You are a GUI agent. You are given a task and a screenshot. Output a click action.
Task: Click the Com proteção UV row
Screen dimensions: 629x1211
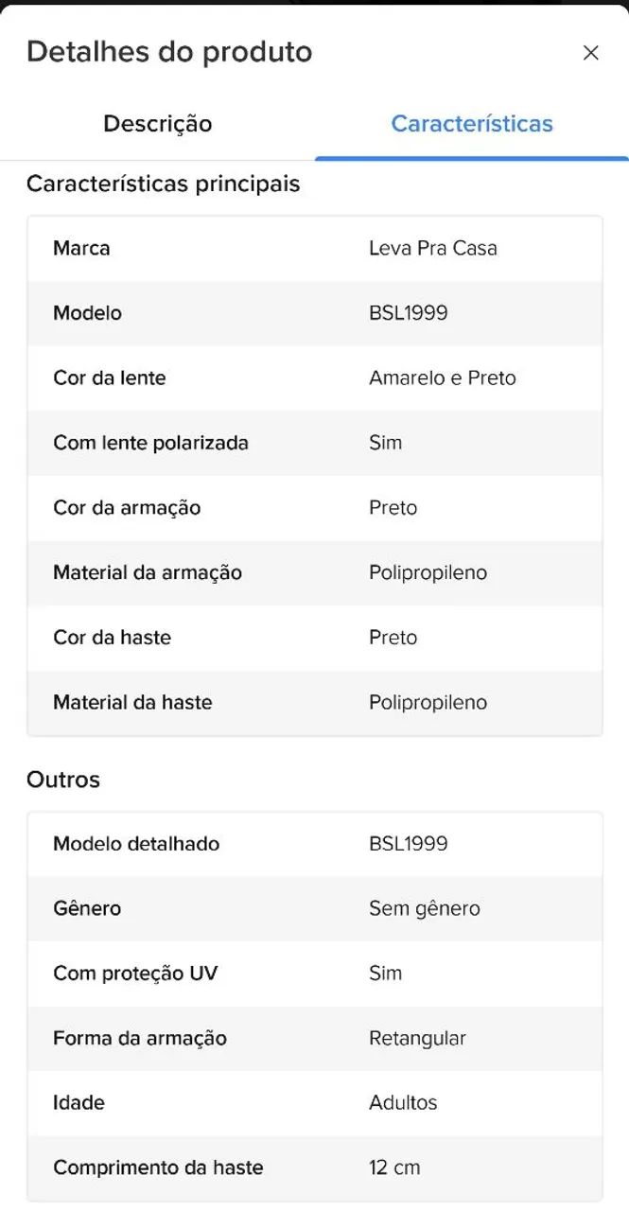315,974
